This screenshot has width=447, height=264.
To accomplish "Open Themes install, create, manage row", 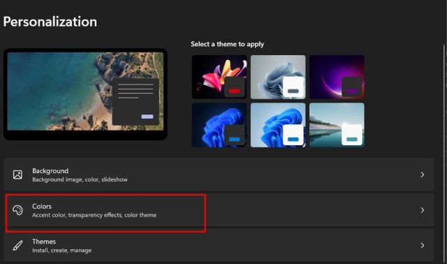I will pyautogui.click(x=219, y=245).
